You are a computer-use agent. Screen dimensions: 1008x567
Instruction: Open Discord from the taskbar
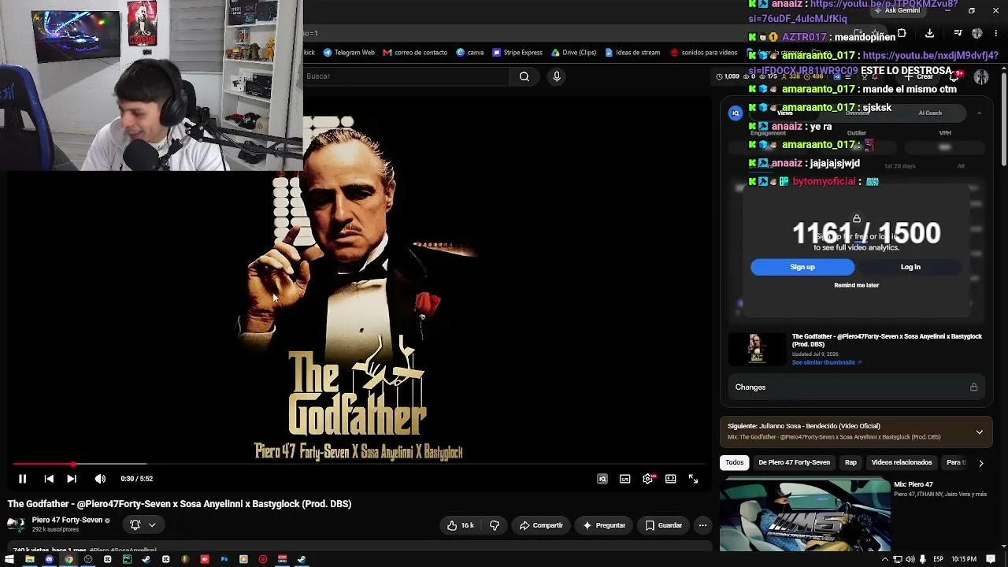[x=49, y=560]
